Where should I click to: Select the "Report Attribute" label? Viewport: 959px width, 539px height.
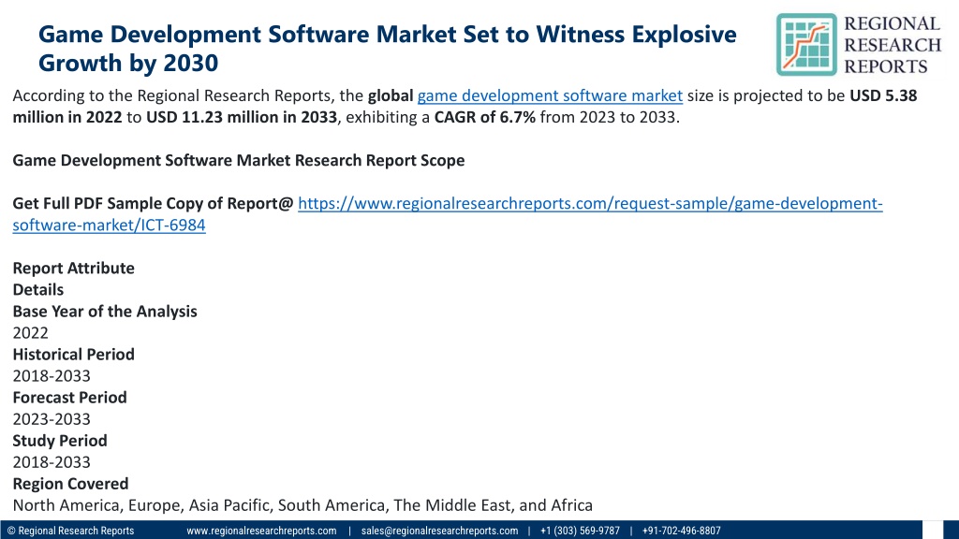[73, 269]
